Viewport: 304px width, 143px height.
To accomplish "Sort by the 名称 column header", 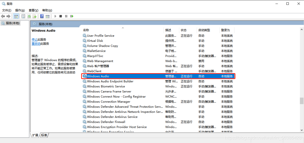I will pyautogui.click(x=86, y=30).
